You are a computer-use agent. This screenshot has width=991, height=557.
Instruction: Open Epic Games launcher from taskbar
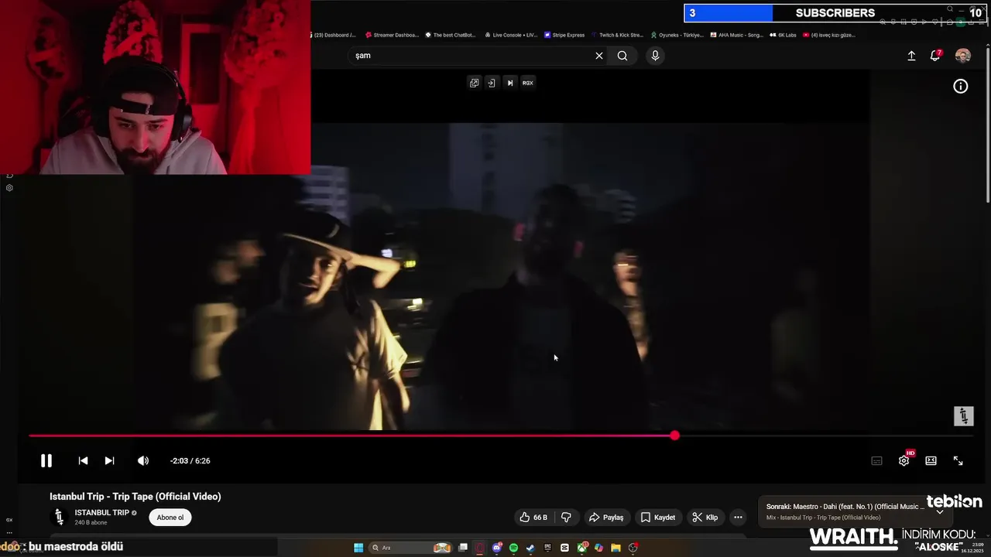click(547, 547)
